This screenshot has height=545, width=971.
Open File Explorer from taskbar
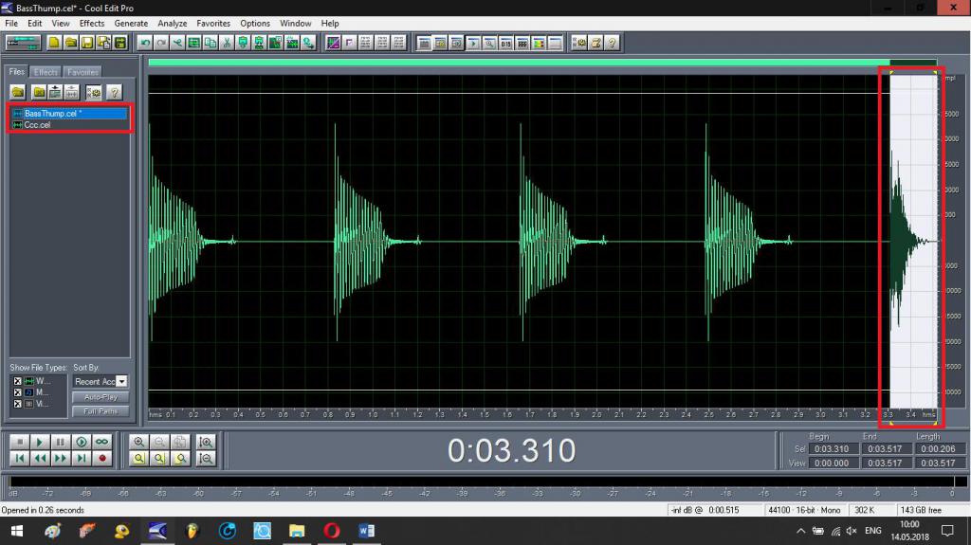click(297, 531)
